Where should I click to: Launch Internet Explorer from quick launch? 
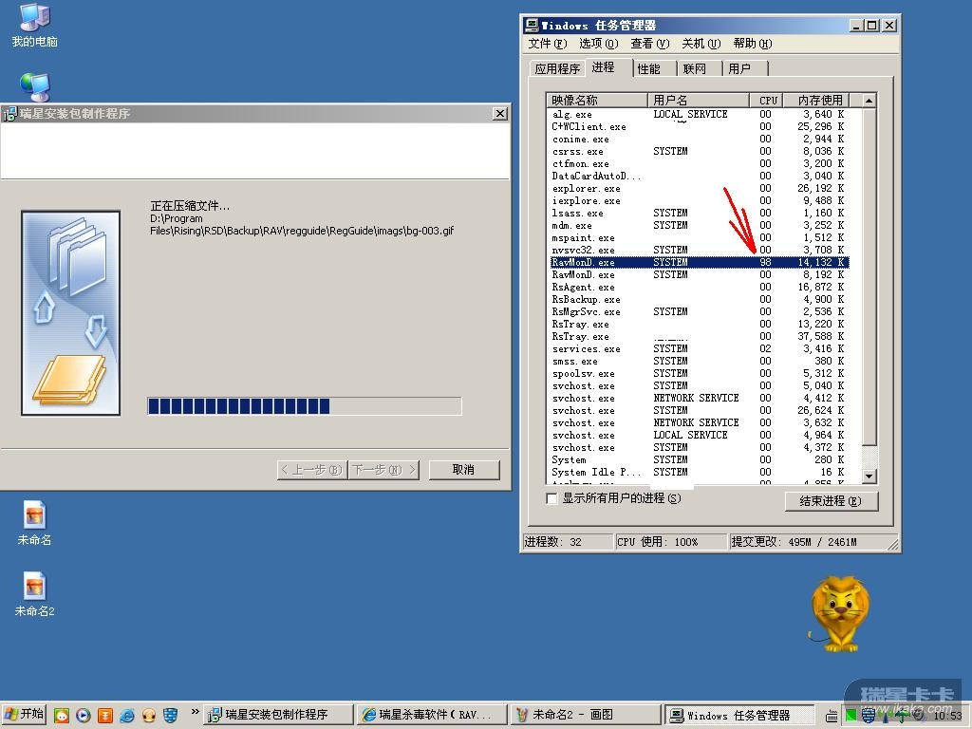(x=127, y=715)
